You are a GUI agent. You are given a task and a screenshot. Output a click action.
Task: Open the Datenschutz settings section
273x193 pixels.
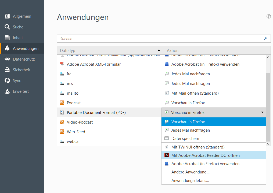pos(22,59)
